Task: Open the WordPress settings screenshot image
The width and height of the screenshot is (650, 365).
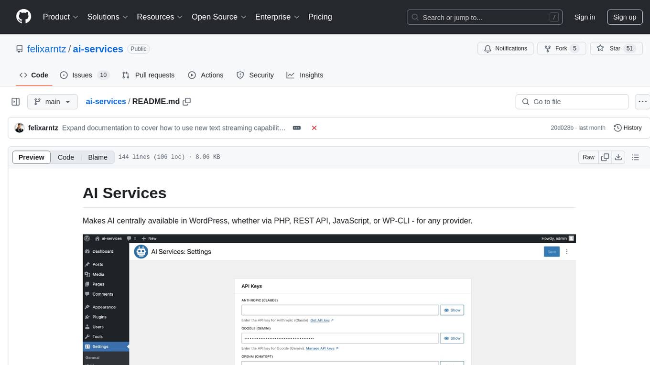Action: (329, 300)
